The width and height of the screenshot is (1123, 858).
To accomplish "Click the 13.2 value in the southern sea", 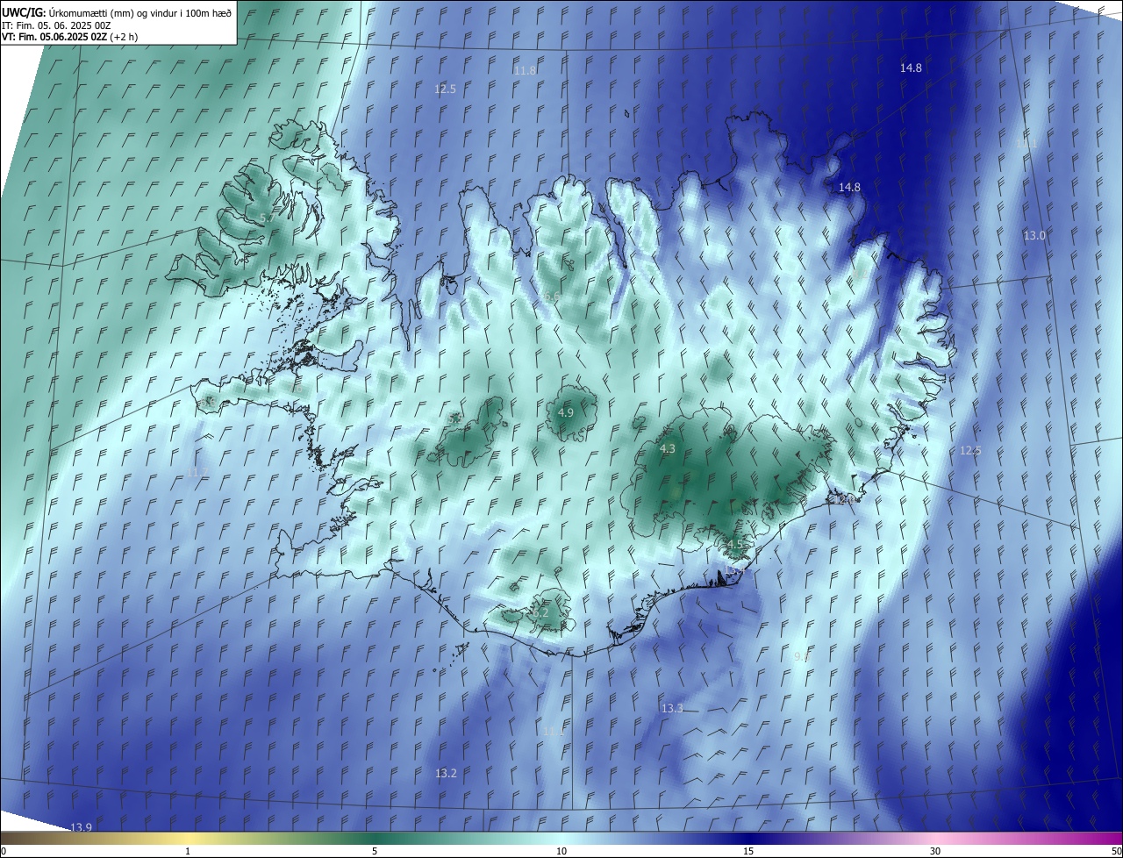I will (x=446, y=773).
